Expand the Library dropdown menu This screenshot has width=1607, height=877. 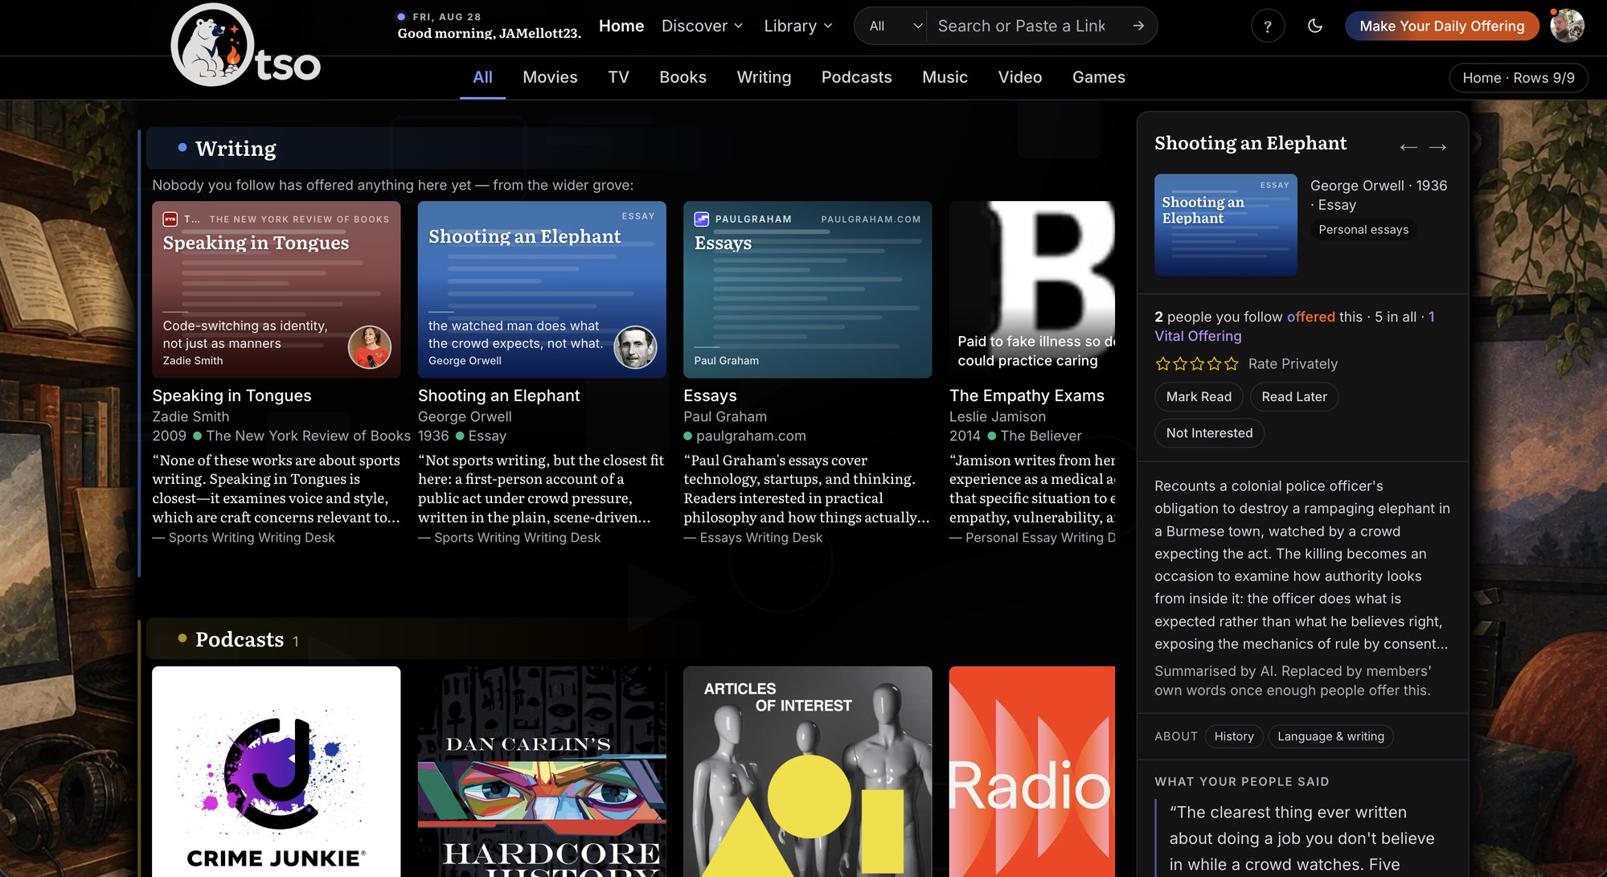797,26
